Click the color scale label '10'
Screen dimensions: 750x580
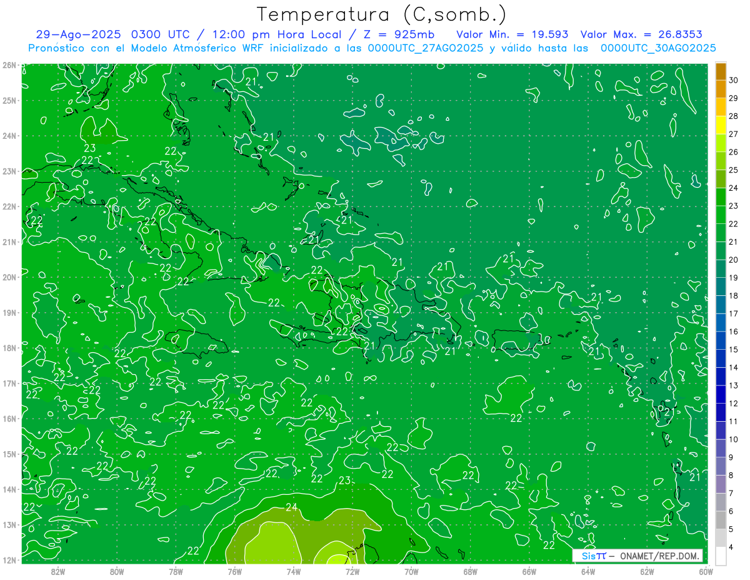click(733, 439)
